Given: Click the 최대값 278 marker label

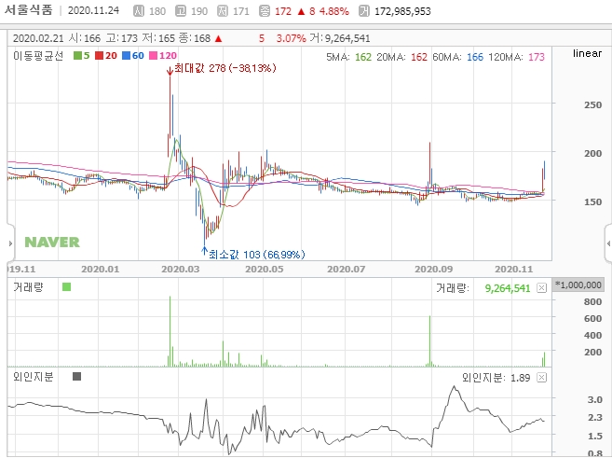Looking at the screenshot, I should pyautogui.click(x=224, y=68).
